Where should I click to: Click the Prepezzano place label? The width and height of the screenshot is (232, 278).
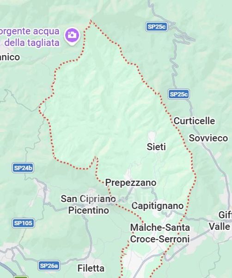131,183
